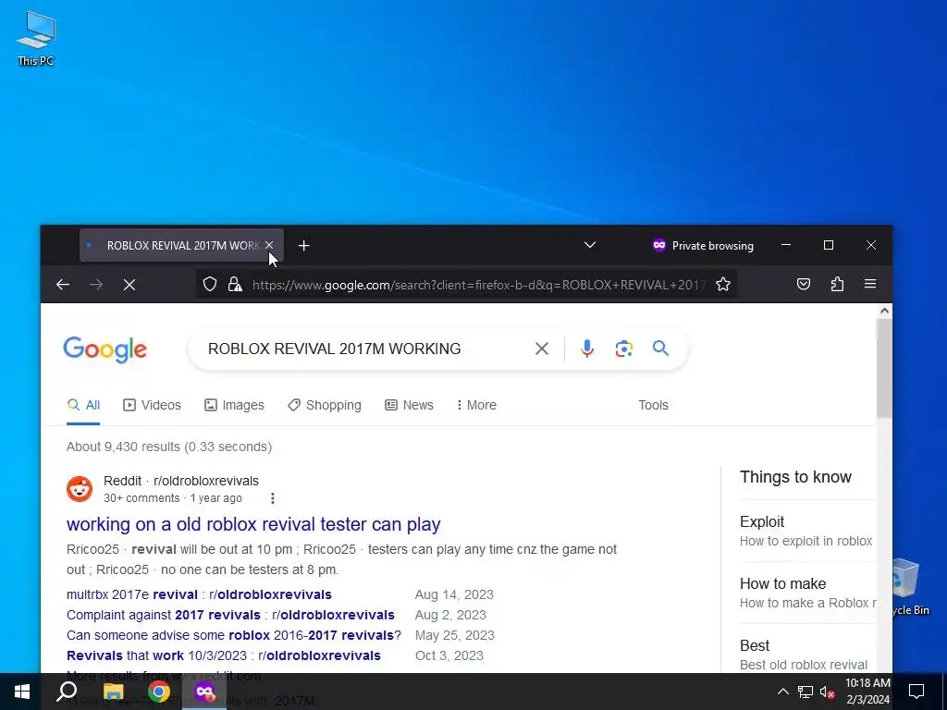This screenshot has height=710, width=947.
Task: Expand the More search categories
Action: [476, 405]
